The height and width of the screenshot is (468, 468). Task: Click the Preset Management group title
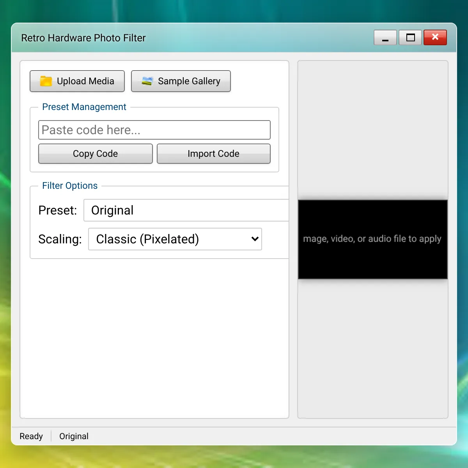[84, 107]
